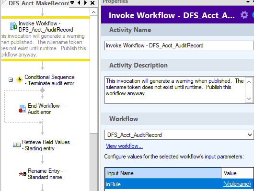This screenshot has height=191, width=254.
Task: Click the Retrieve Field Values icon
Action: click(x=17, y=145)
